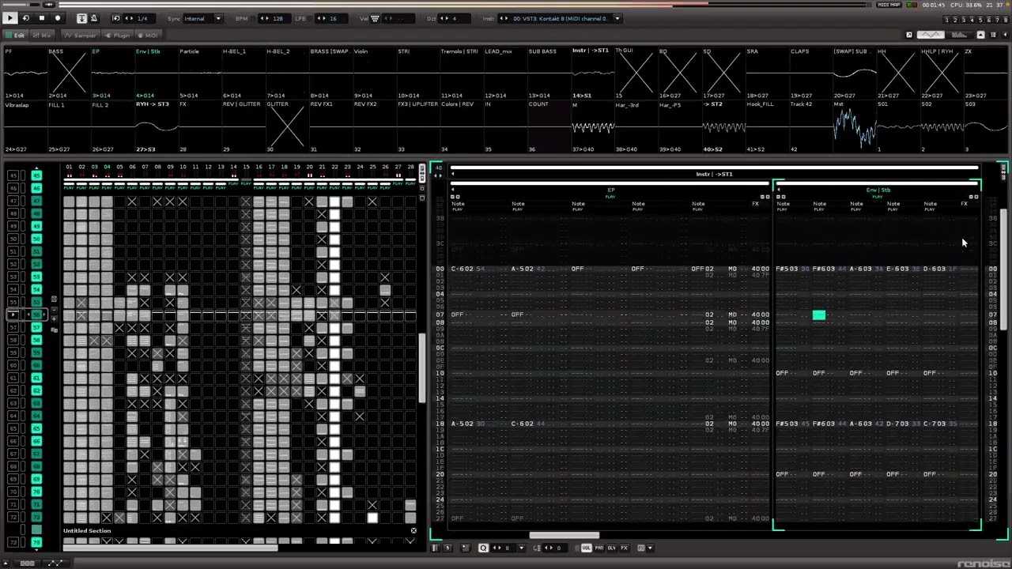Viewport: 1012px width, 569px height.
Task: Open the MIDI tab
Action: pyautogui.click(x=148, y=35)
